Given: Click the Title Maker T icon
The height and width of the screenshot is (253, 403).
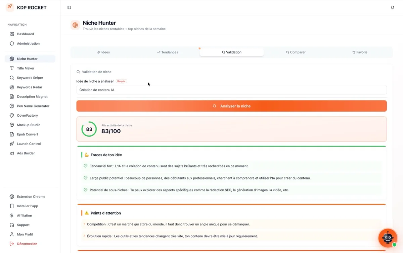Looking at the screenshot, I should (12, 68).
